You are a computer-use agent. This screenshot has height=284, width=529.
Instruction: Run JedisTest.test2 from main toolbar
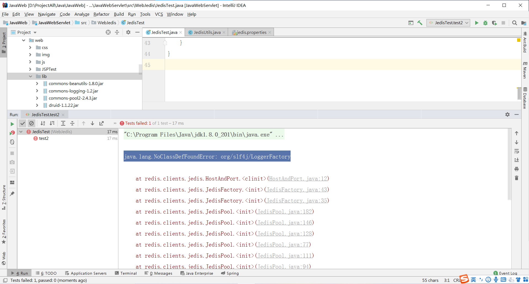point(477,23)
